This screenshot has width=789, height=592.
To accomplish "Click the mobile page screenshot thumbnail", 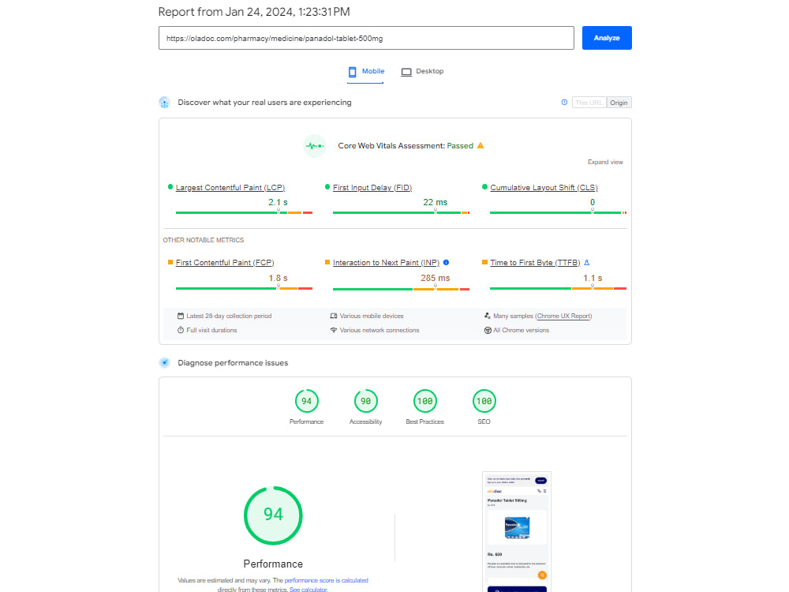I will coord(517,531).
